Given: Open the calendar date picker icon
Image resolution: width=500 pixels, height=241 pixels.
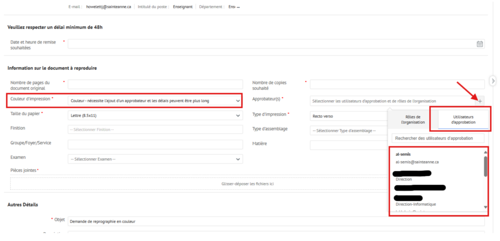Looking at the screenshot, I should click(x=479, y=44).
